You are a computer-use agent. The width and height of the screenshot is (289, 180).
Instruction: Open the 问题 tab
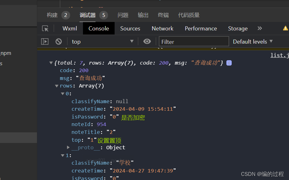point(123,15)
